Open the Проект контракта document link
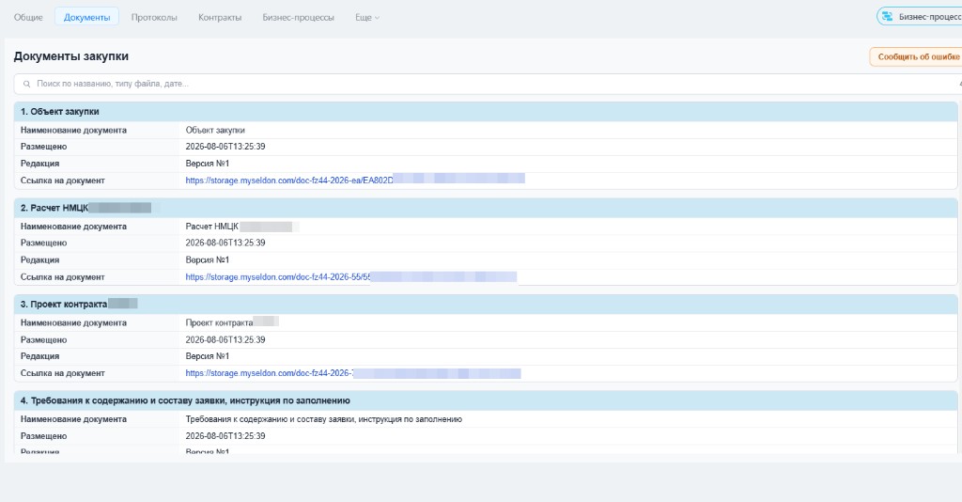Image resolution: width=962 pixels, height=502 pixels. pos(353,373)
